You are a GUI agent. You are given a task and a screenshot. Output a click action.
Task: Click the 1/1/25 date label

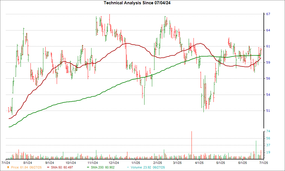(136, 163)
